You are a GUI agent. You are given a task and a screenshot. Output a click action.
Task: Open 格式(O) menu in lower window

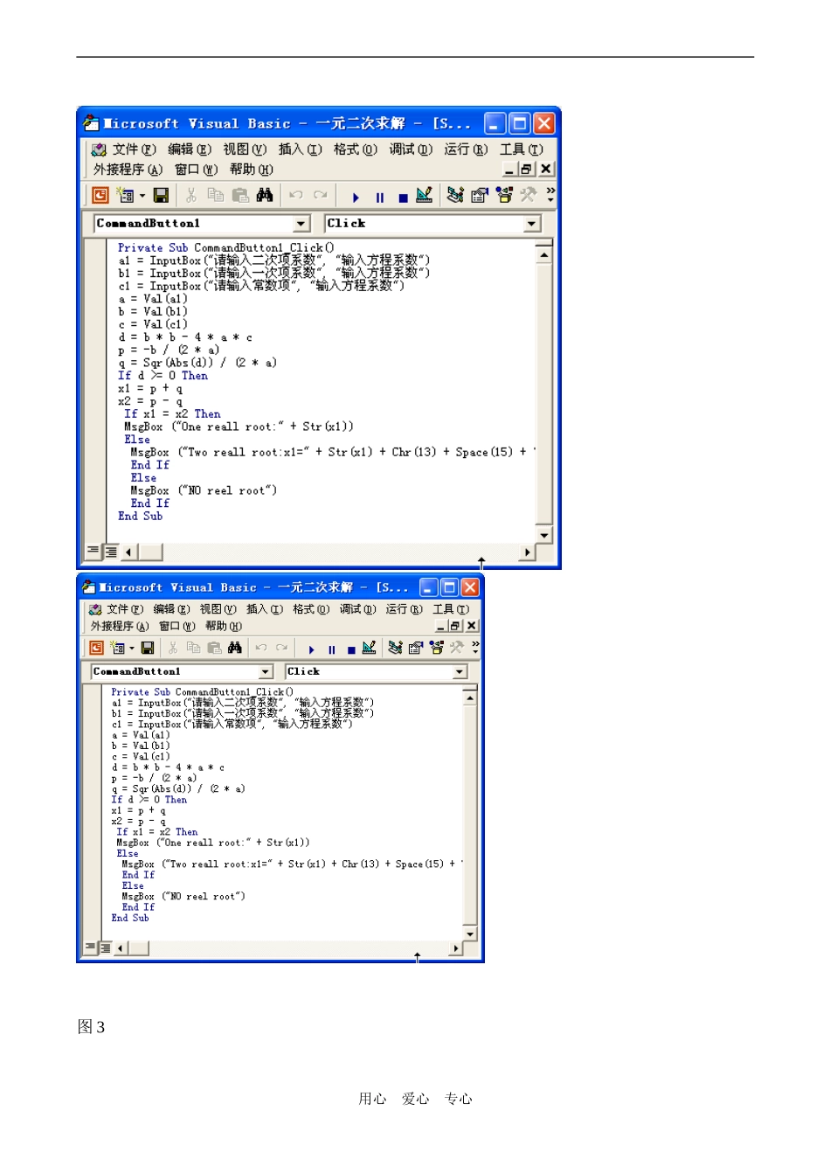coord(311,609)
